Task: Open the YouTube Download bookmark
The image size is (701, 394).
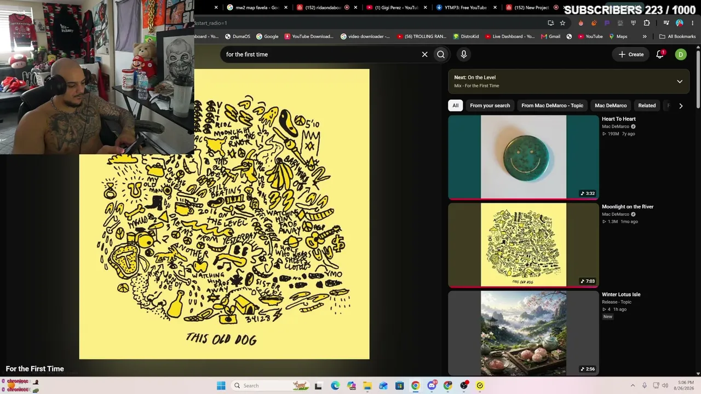Action: (x=309, y=37)
